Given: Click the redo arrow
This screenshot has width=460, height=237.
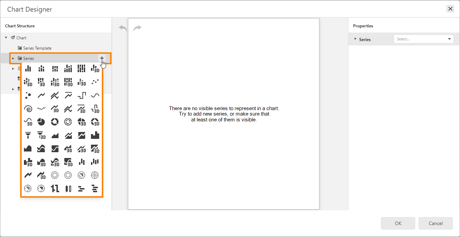Looking at the screenshot, I should [x=137, y=28].
